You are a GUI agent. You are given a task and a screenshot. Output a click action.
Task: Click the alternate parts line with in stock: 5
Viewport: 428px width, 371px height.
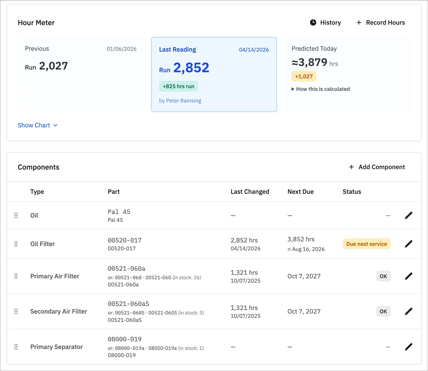pyautogui.click(x=156, y=313)
